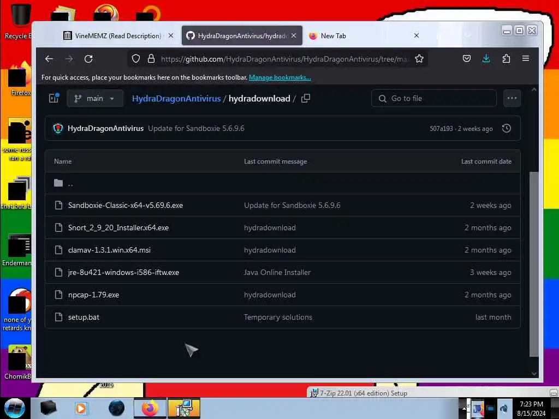Click the parent directory folder icon

tap(58, 183)
